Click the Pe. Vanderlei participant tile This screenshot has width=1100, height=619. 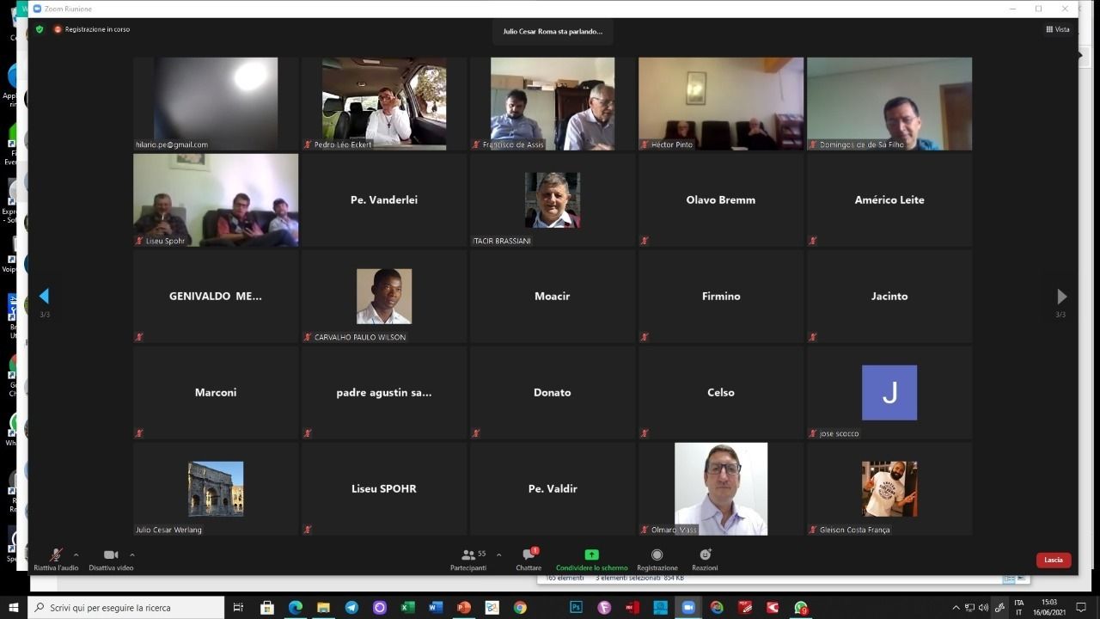point(384,200)
